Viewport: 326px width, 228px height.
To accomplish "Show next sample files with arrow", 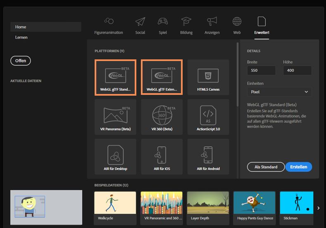I will 318,208.
